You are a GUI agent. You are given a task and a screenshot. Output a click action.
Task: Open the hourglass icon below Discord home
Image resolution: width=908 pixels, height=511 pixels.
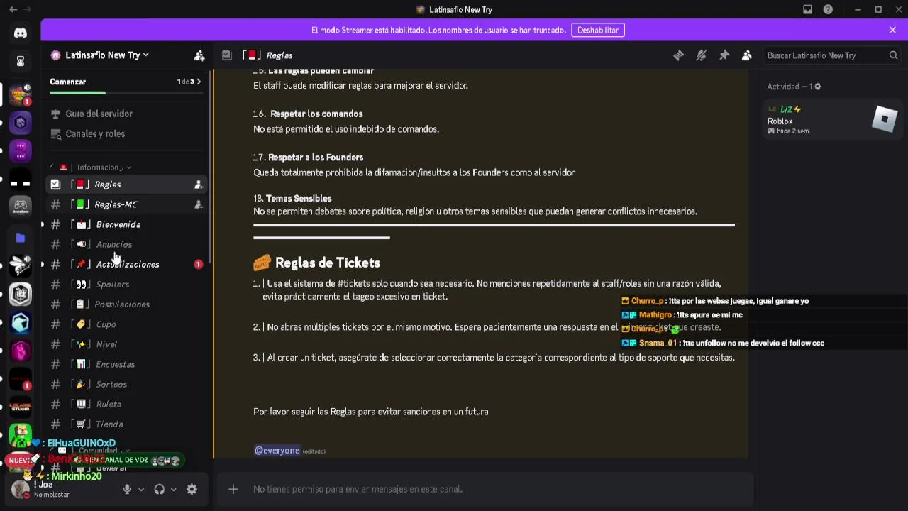21,62
